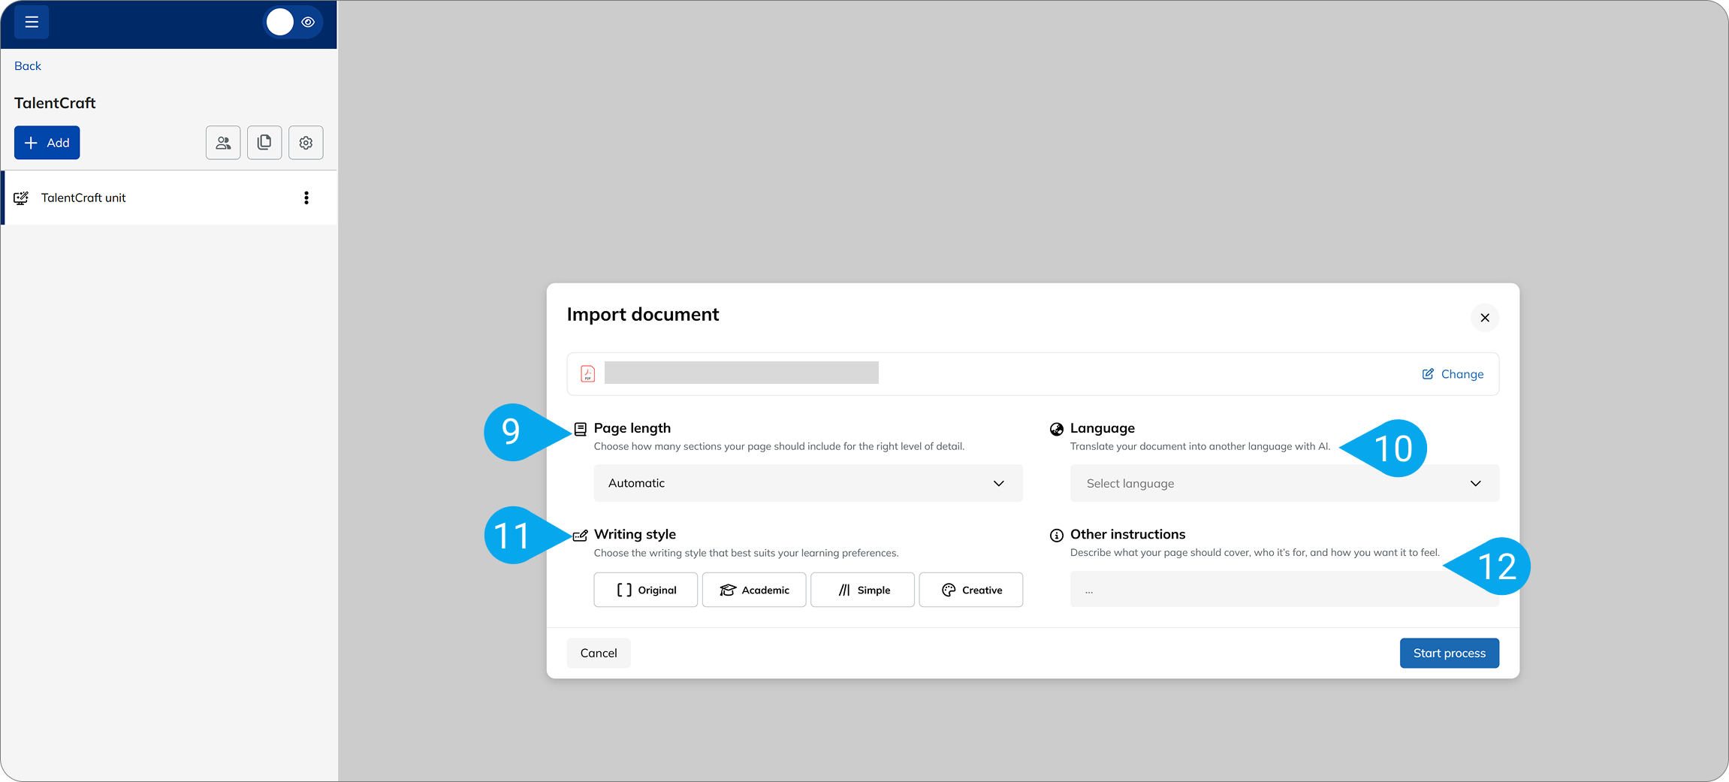
Task: Open TalentCraft unit three-dot menu
Action: click(x=306, y=198)
